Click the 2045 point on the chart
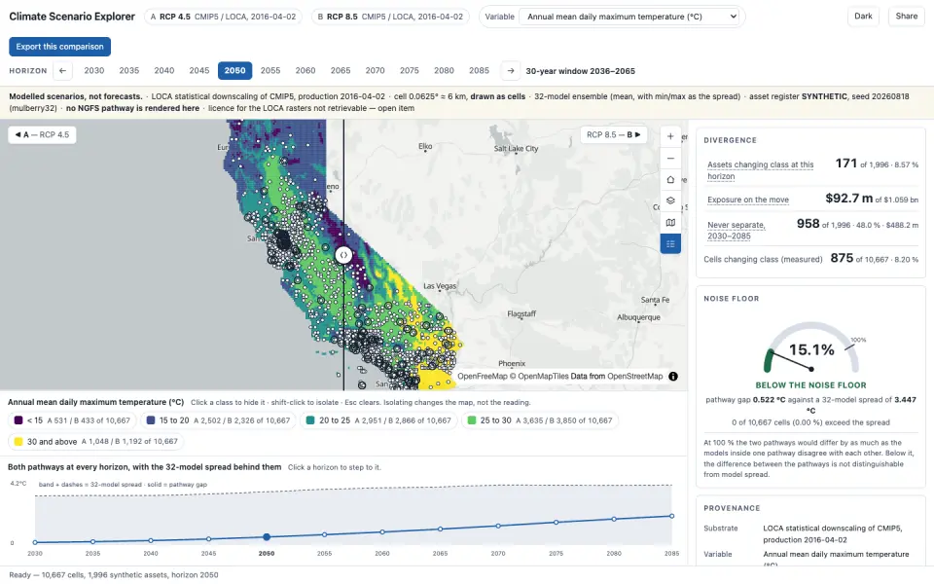This screenshot has width=934, height=584. coord(208,538)
